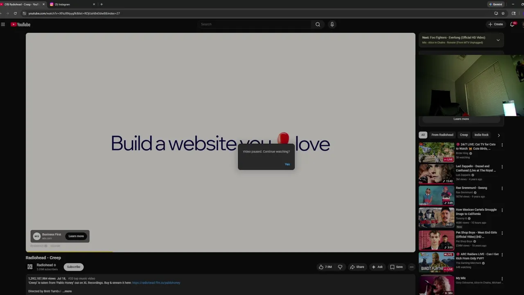This screenshot has height=295, width=524.
Task: Click Learn more on Wix ad overlay
Action: 76,236
